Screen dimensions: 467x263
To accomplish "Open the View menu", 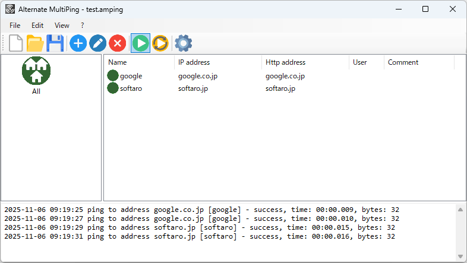I will tap(62, 26).
